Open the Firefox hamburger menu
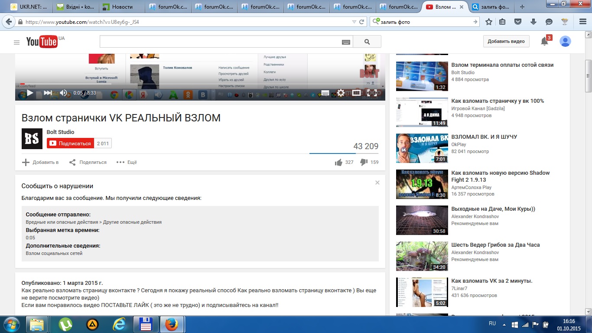 (582, 22)
